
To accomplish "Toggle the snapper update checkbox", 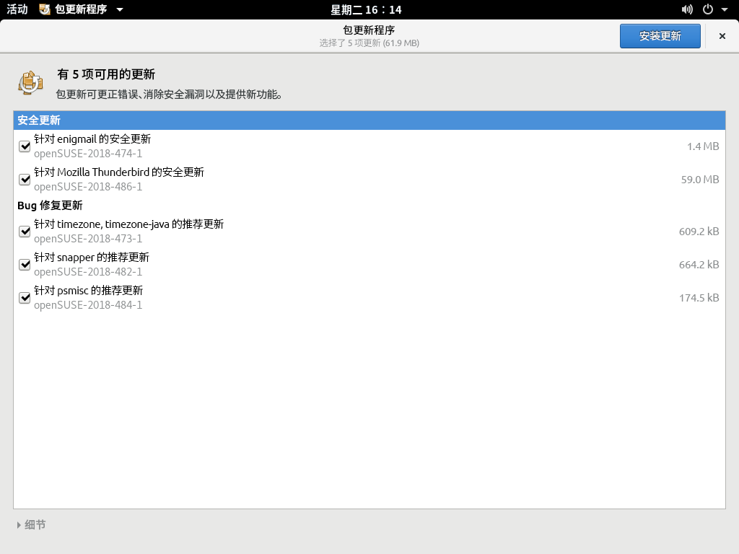I will [x=25, y=265].
